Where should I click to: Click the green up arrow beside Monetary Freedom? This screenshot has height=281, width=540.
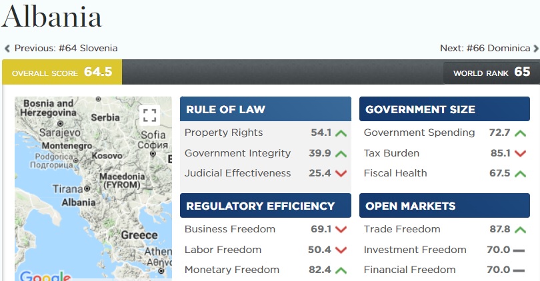(341, 270)
